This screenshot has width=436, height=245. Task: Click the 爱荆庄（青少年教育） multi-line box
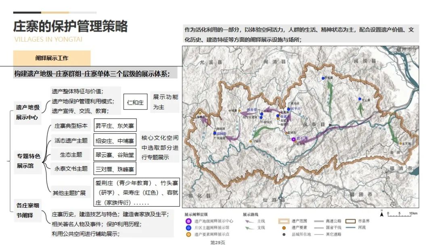pyautogui.click(x=136, y=192)
